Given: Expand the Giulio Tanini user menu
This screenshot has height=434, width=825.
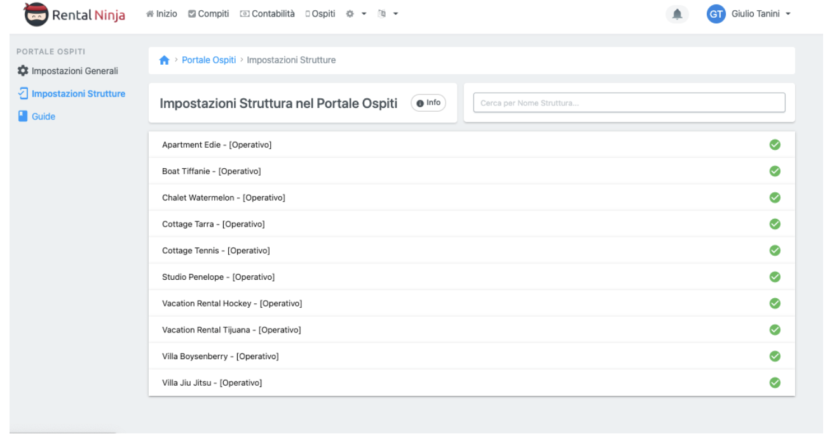Looking at the screenshot, I should [x=760, y=15].
